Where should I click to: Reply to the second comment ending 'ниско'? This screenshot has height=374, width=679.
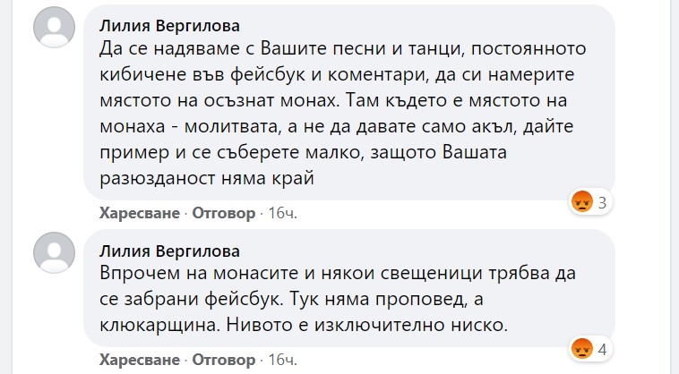click(223, 360)
